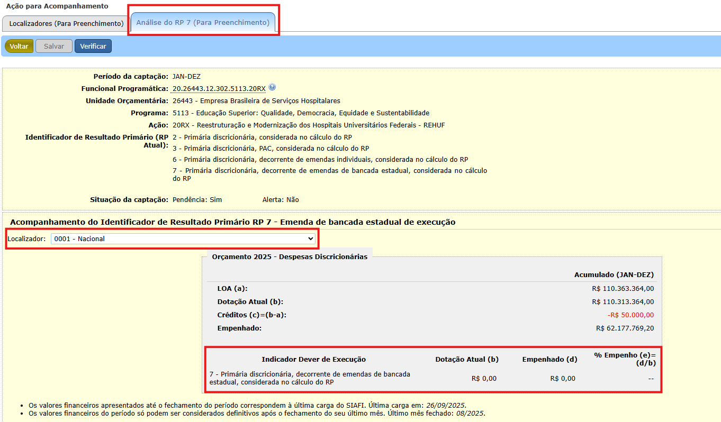721x422 pixels.
Task: Click the help icon beside Funcional Programática
Action: pos(272,88)
